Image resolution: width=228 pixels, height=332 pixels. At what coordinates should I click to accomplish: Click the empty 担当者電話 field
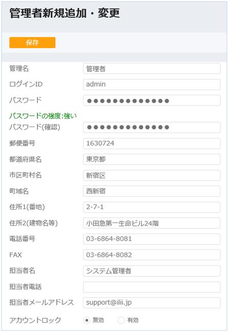pyautogui.click(x=152, y=287)
